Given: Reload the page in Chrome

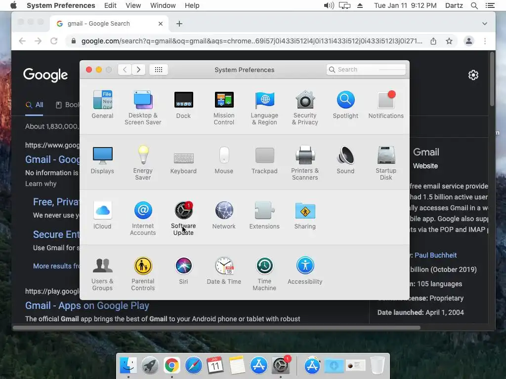Looking at the screenshot, I should click(x=54, y=41).
